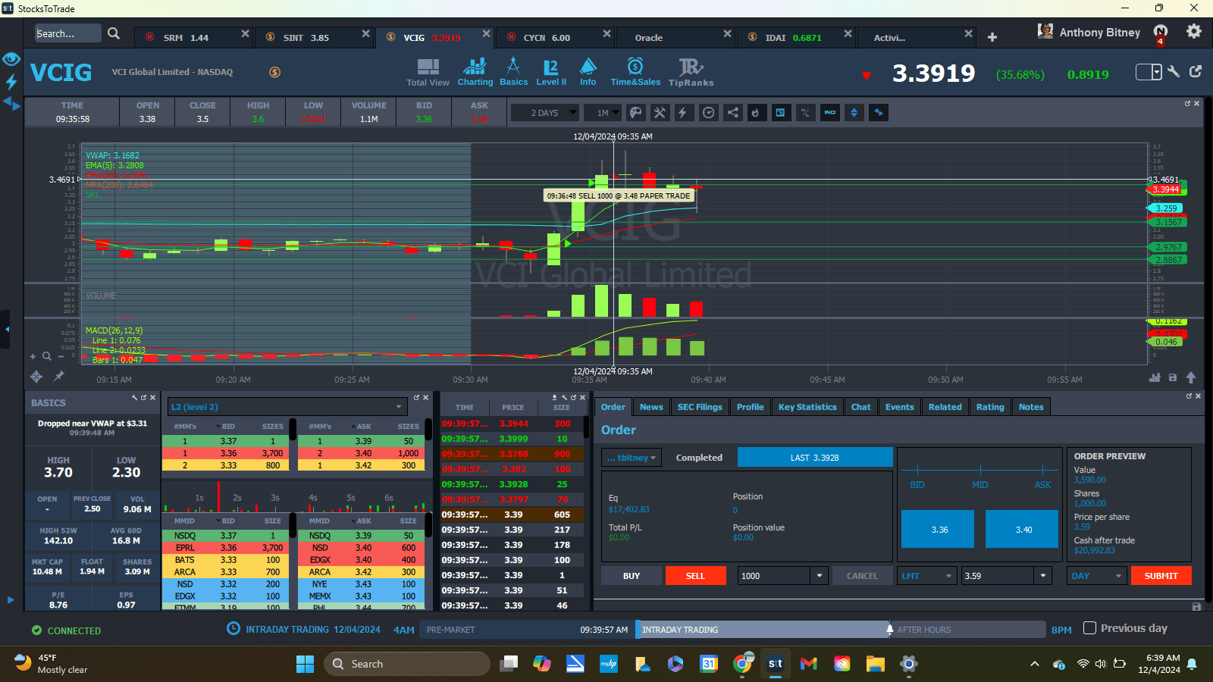Image resolution: width=1213 pixels, height=682 pixels.
Task: Open chart tools wrench-and-screwdriver icon
Action: pos(660,113)
